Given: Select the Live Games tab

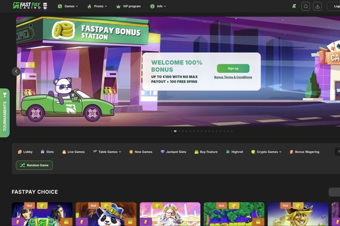Looking at the screenshot, I should pyautogui.click(x=74, y=152).
